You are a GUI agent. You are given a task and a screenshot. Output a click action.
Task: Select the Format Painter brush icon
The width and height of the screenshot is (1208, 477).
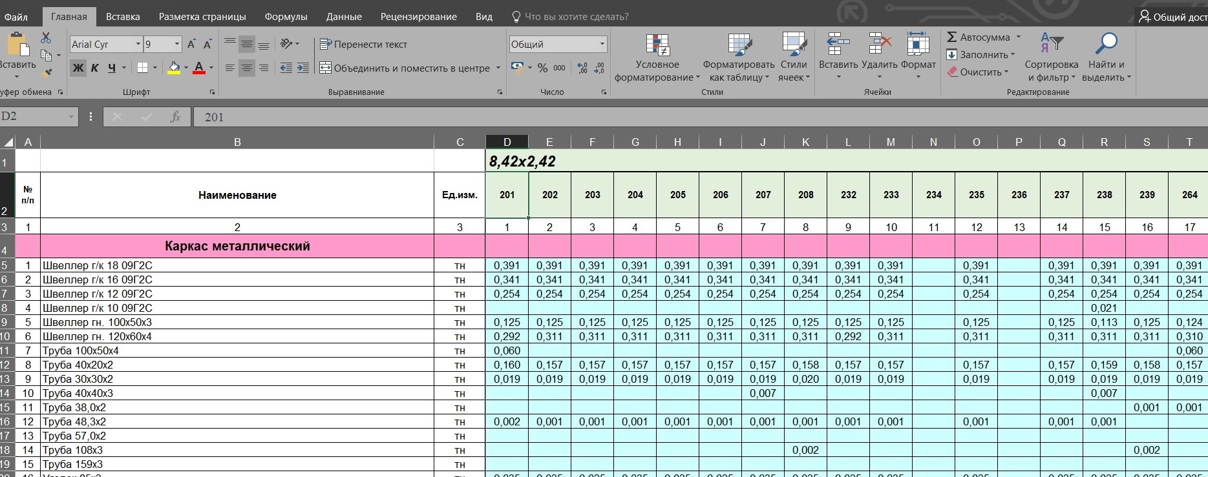(46, 72)
